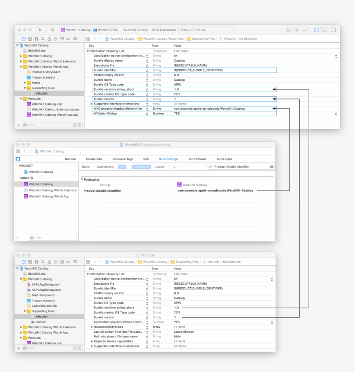Switch to the Version editor
Image resolution: width=354 pixels, height=372 pixels.
[x=305, y=30]
